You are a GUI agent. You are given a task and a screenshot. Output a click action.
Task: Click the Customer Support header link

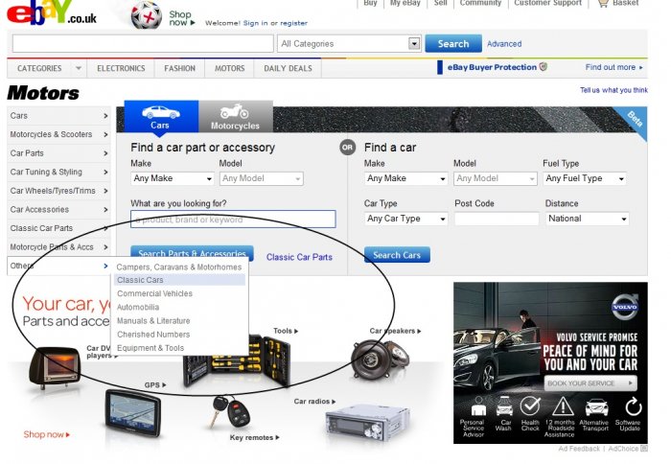[x=547, y=3]
